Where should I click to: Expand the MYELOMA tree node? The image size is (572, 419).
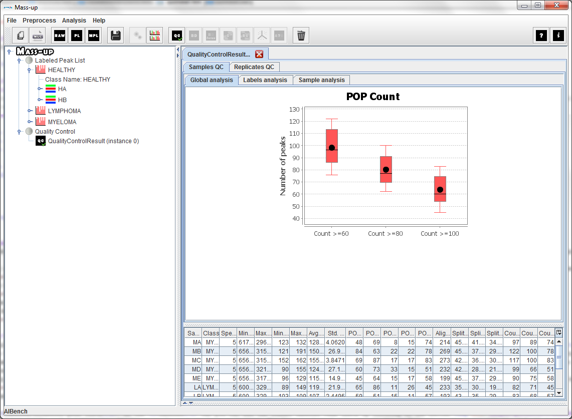point(29,122)
